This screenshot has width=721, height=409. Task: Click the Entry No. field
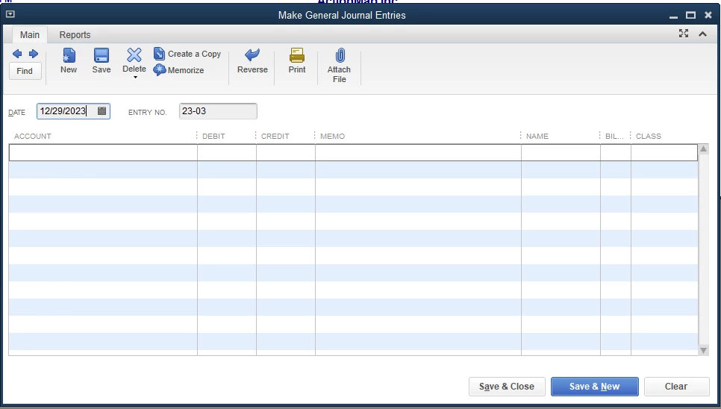218,111
